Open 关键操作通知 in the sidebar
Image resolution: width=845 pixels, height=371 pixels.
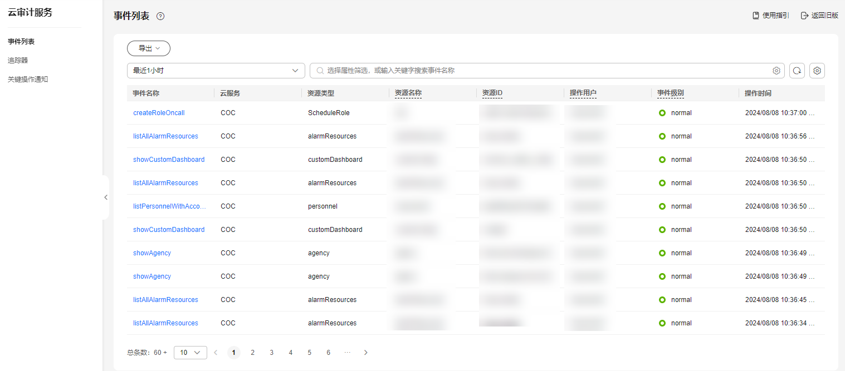[28, 79]
